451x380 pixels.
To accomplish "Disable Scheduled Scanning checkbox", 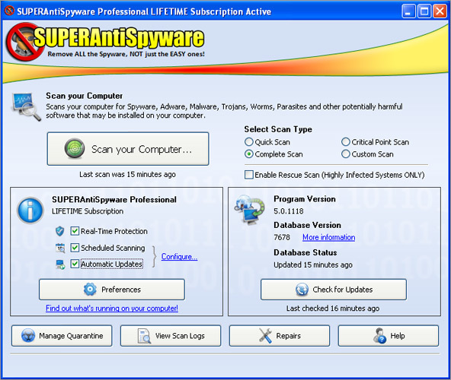I will (x=75, y=248).
